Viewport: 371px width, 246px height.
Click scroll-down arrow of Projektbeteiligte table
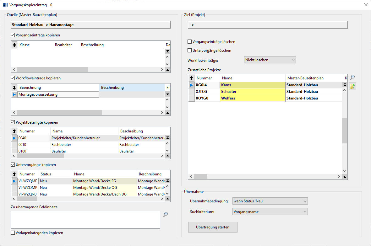pyautogui.click(x=167, y=151)
